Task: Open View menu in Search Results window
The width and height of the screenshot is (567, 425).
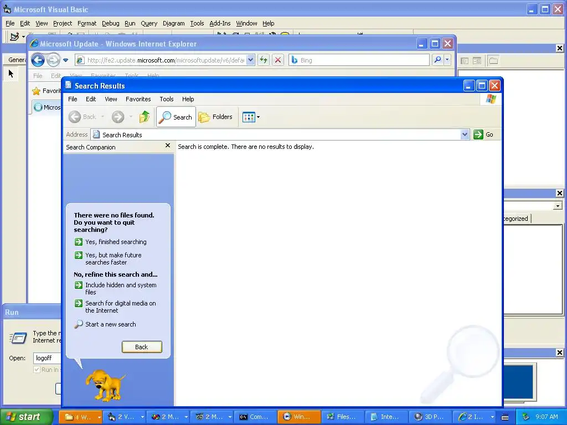Action: coord(111,99)
